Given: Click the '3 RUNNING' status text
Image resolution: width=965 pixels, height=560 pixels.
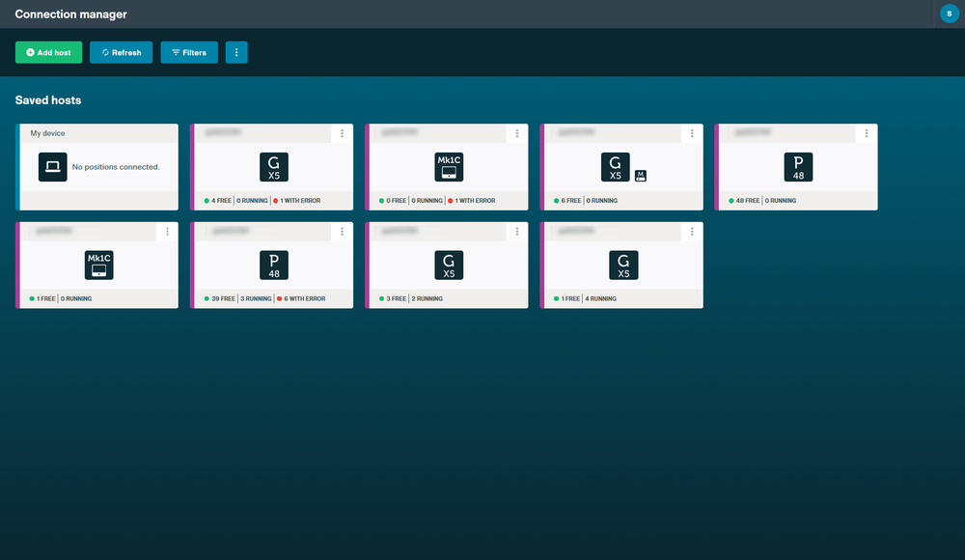Looking at the screenshot, I should pyautogui.click(x=256, y=298).
